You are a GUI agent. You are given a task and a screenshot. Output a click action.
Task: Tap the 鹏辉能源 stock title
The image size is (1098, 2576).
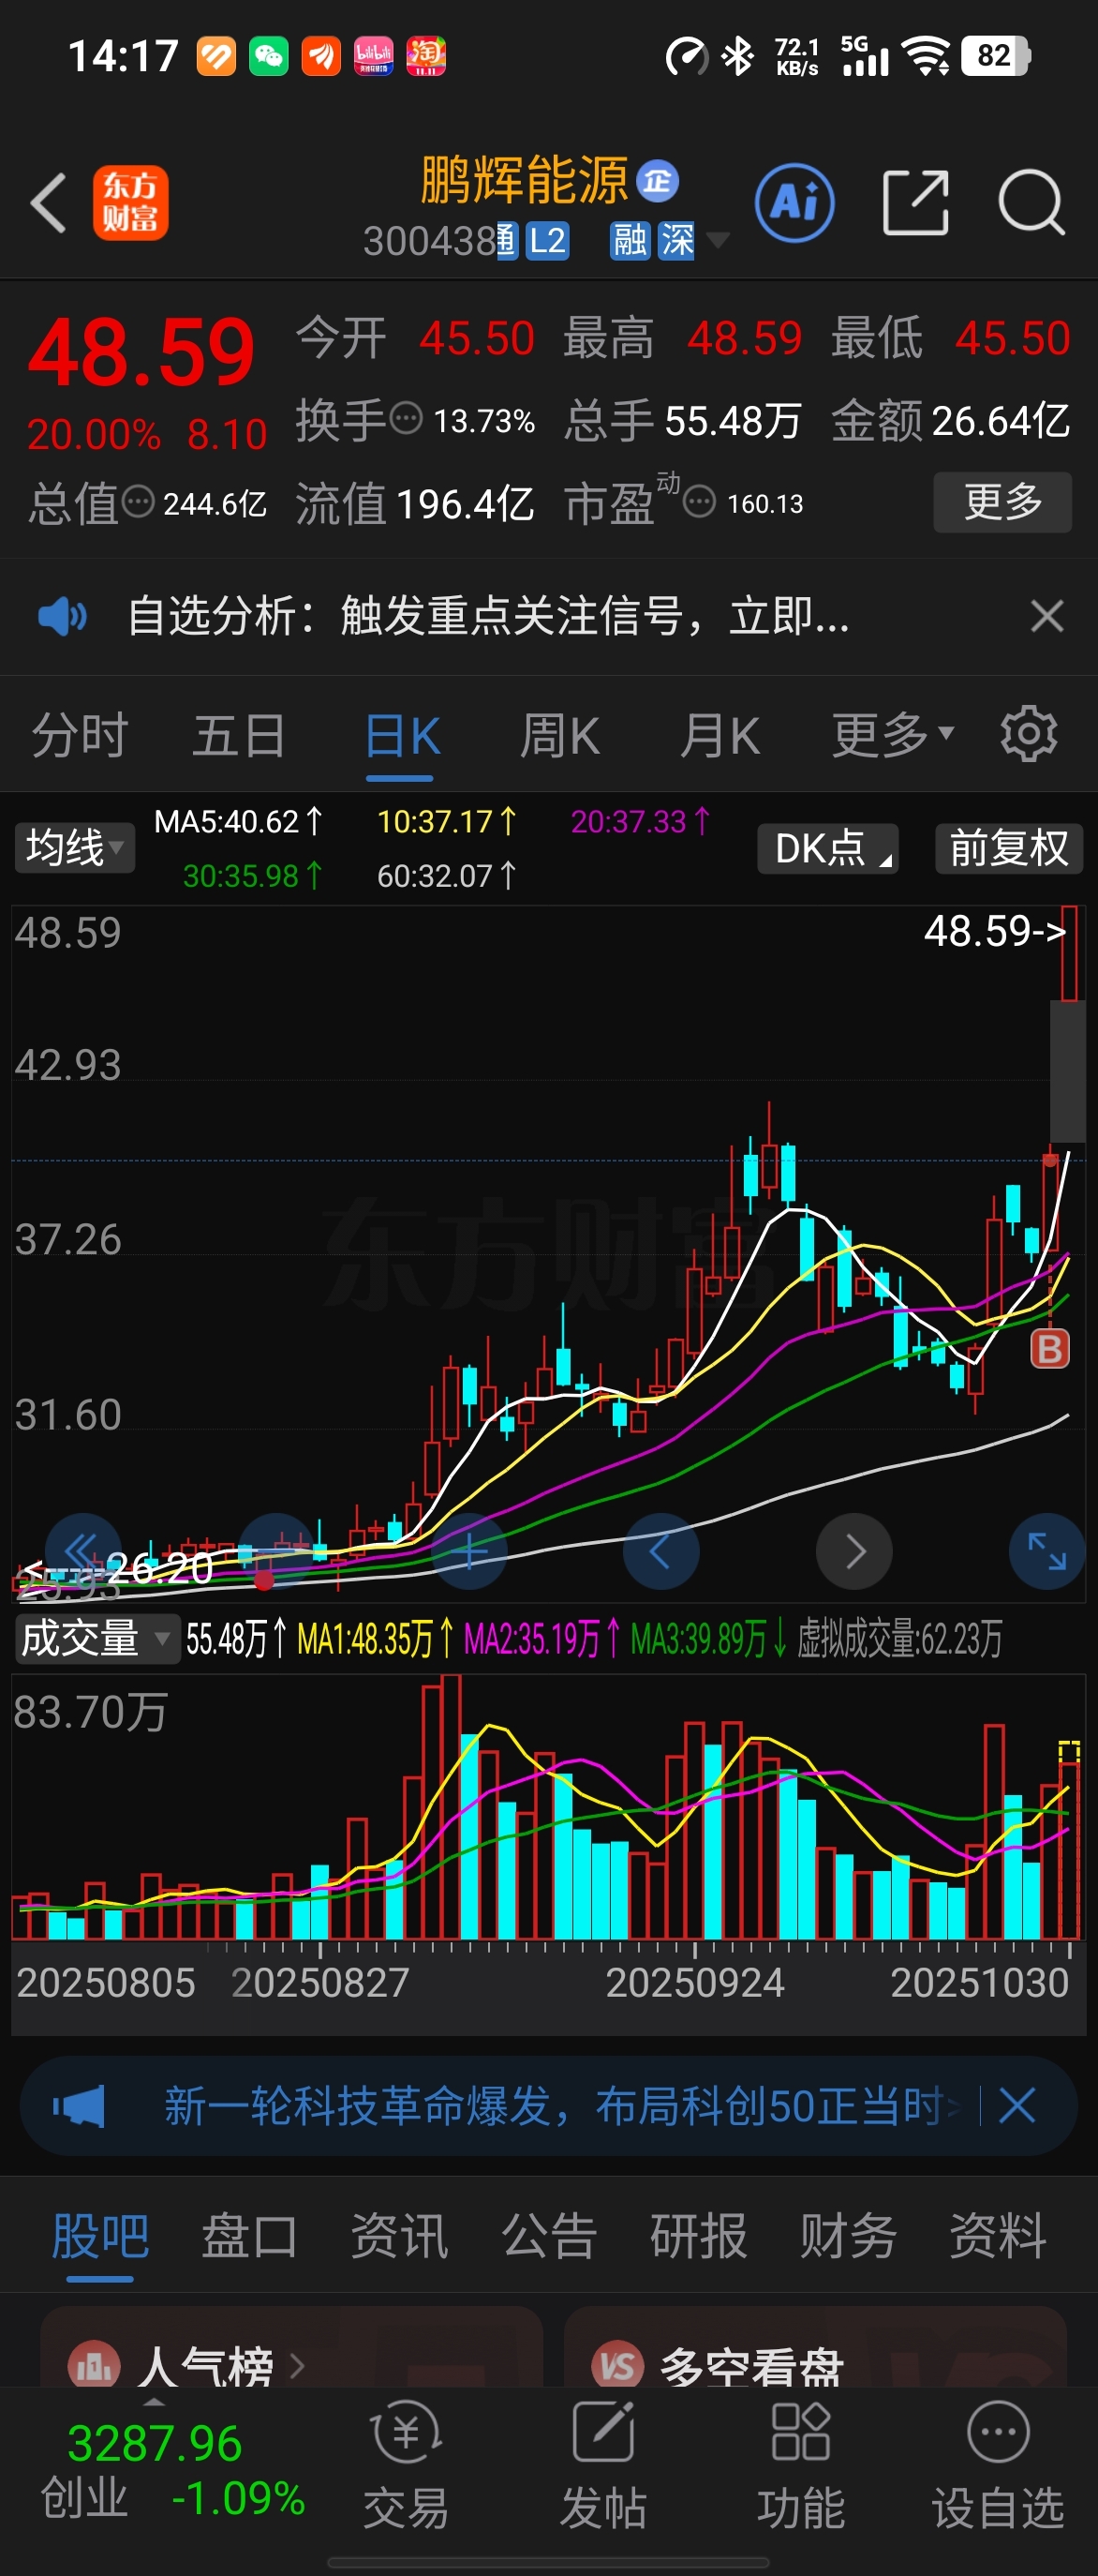524,180
